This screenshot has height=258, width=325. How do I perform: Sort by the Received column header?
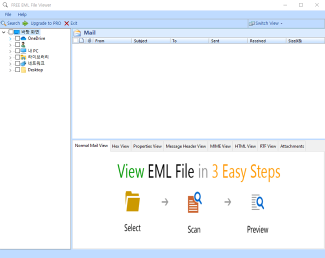[267, 41]
